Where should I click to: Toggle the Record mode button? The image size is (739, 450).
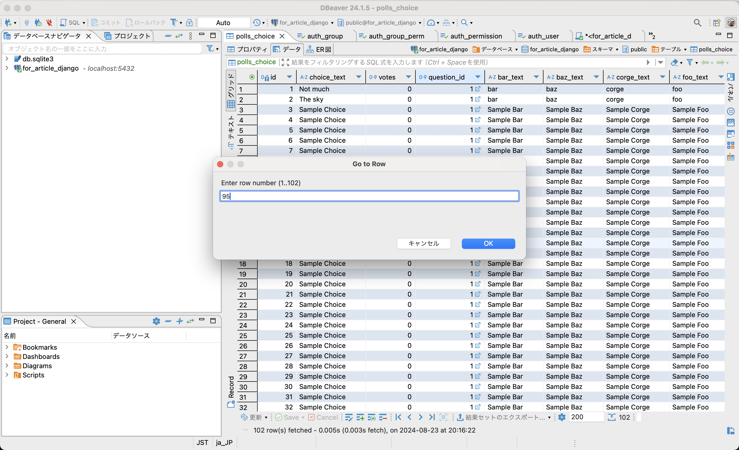pos(231,392)
